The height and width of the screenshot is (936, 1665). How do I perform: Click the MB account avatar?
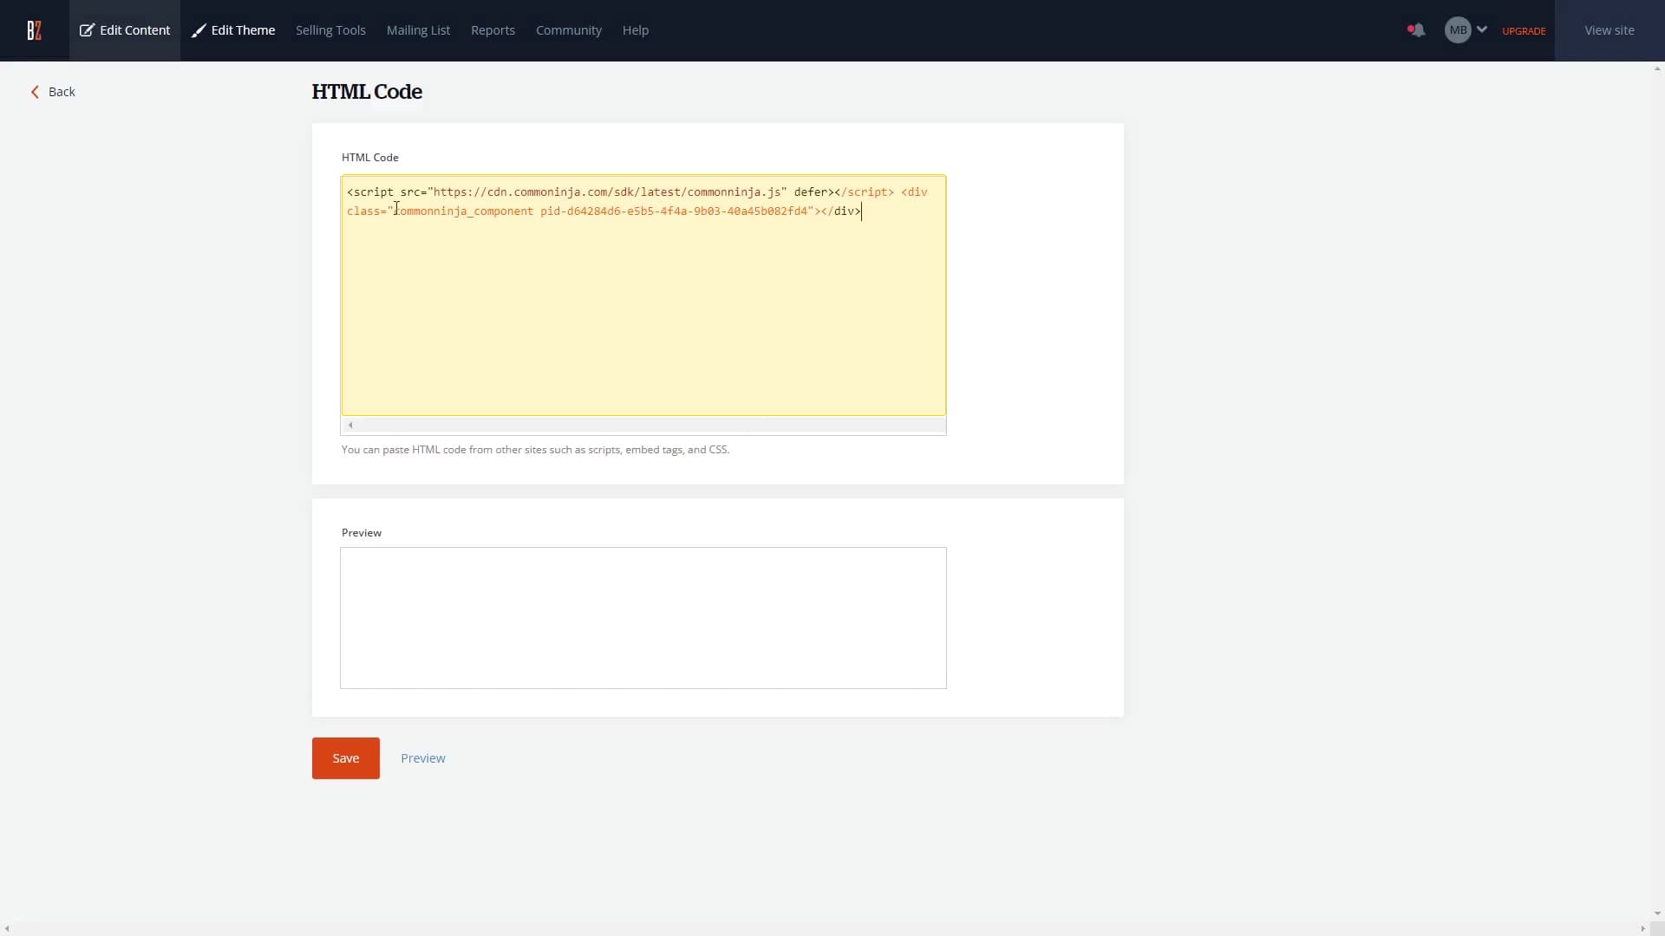[x=1458, y=30]
